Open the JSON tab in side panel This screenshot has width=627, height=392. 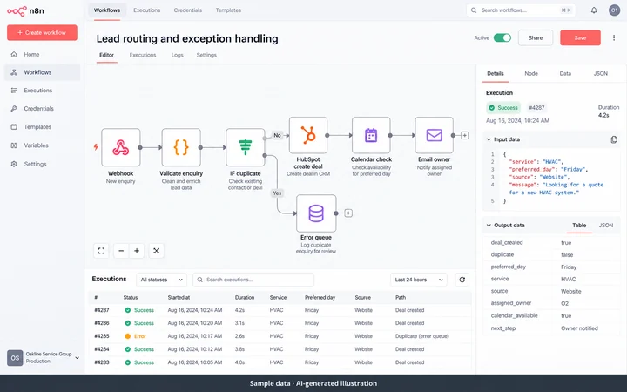[601, 73]
